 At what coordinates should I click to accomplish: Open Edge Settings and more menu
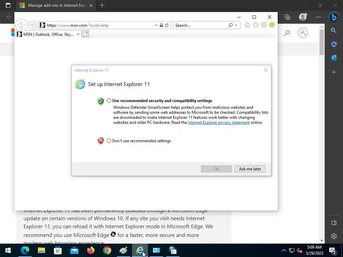pos(318,17)
